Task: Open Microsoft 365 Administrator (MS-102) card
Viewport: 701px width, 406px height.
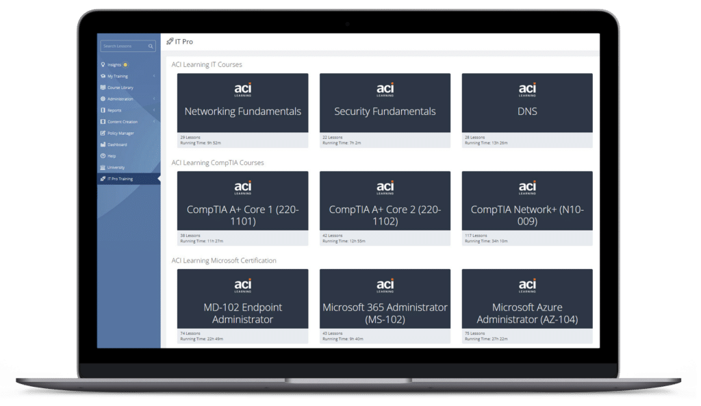Action: point(385,306)
